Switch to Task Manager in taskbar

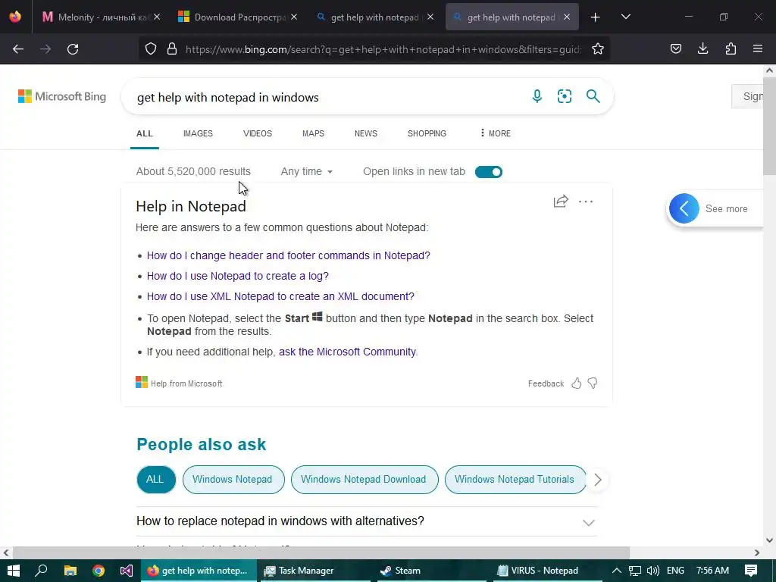click(x=313, y=571)
